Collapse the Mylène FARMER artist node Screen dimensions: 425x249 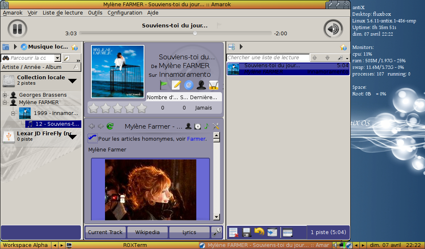pyautogui.click(x=5, y=103)
